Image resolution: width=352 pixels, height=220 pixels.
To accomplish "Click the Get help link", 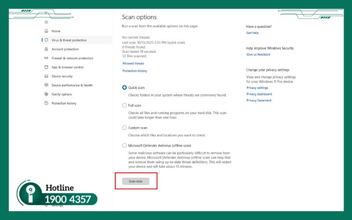I will coord(252,33).
